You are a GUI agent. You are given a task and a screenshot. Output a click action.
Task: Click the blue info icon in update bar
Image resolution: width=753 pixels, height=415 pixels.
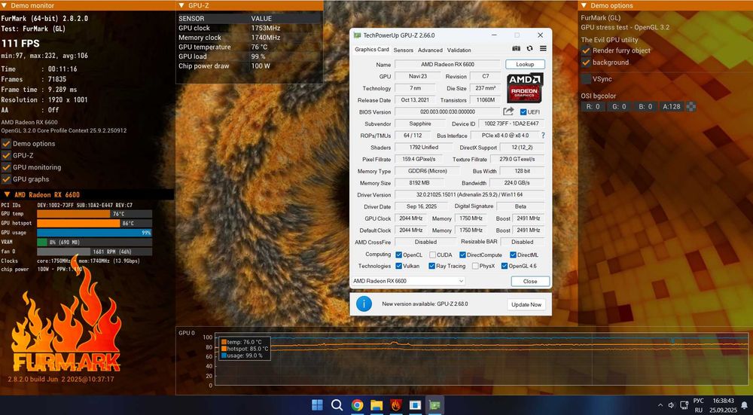(x=364, y=304)
